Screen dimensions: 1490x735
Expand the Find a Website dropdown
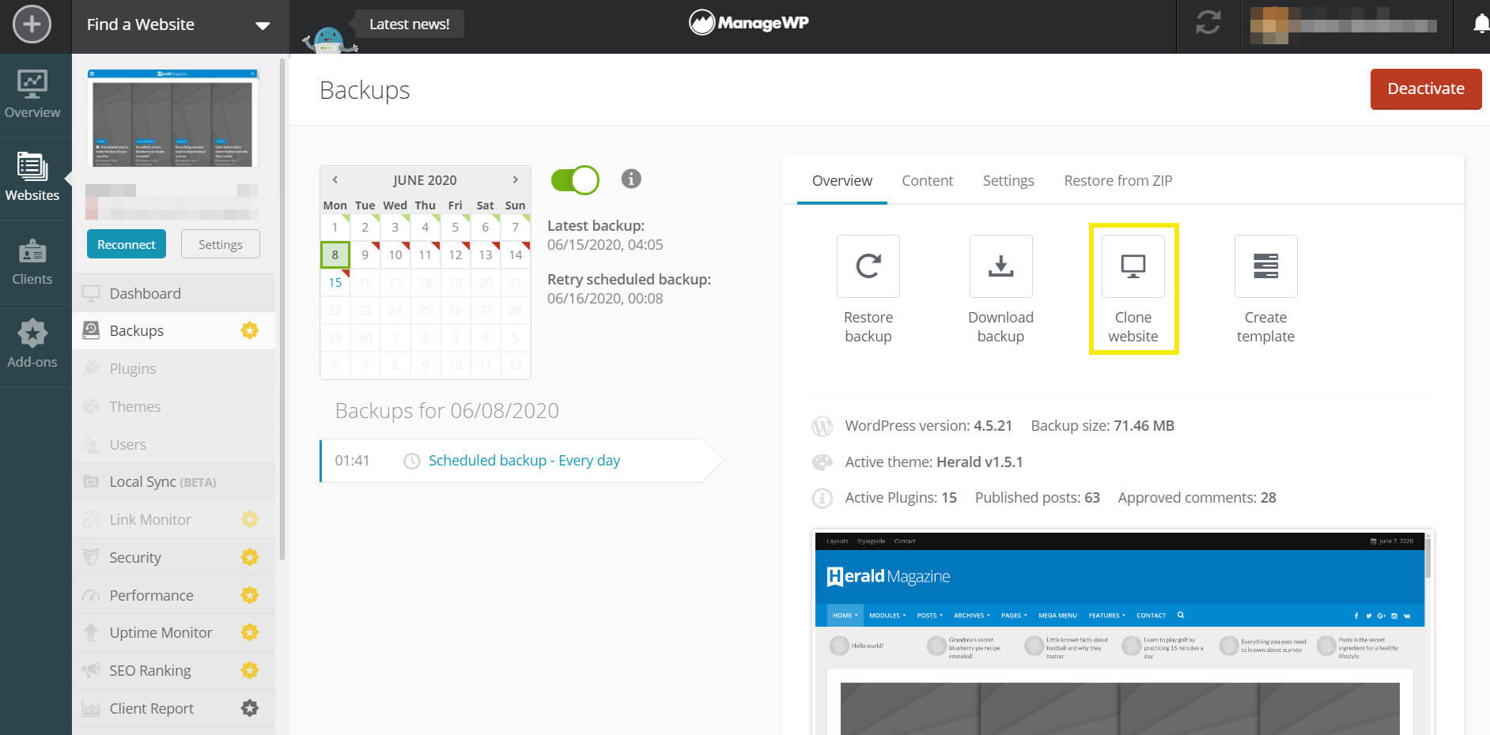tap(263, 24)
